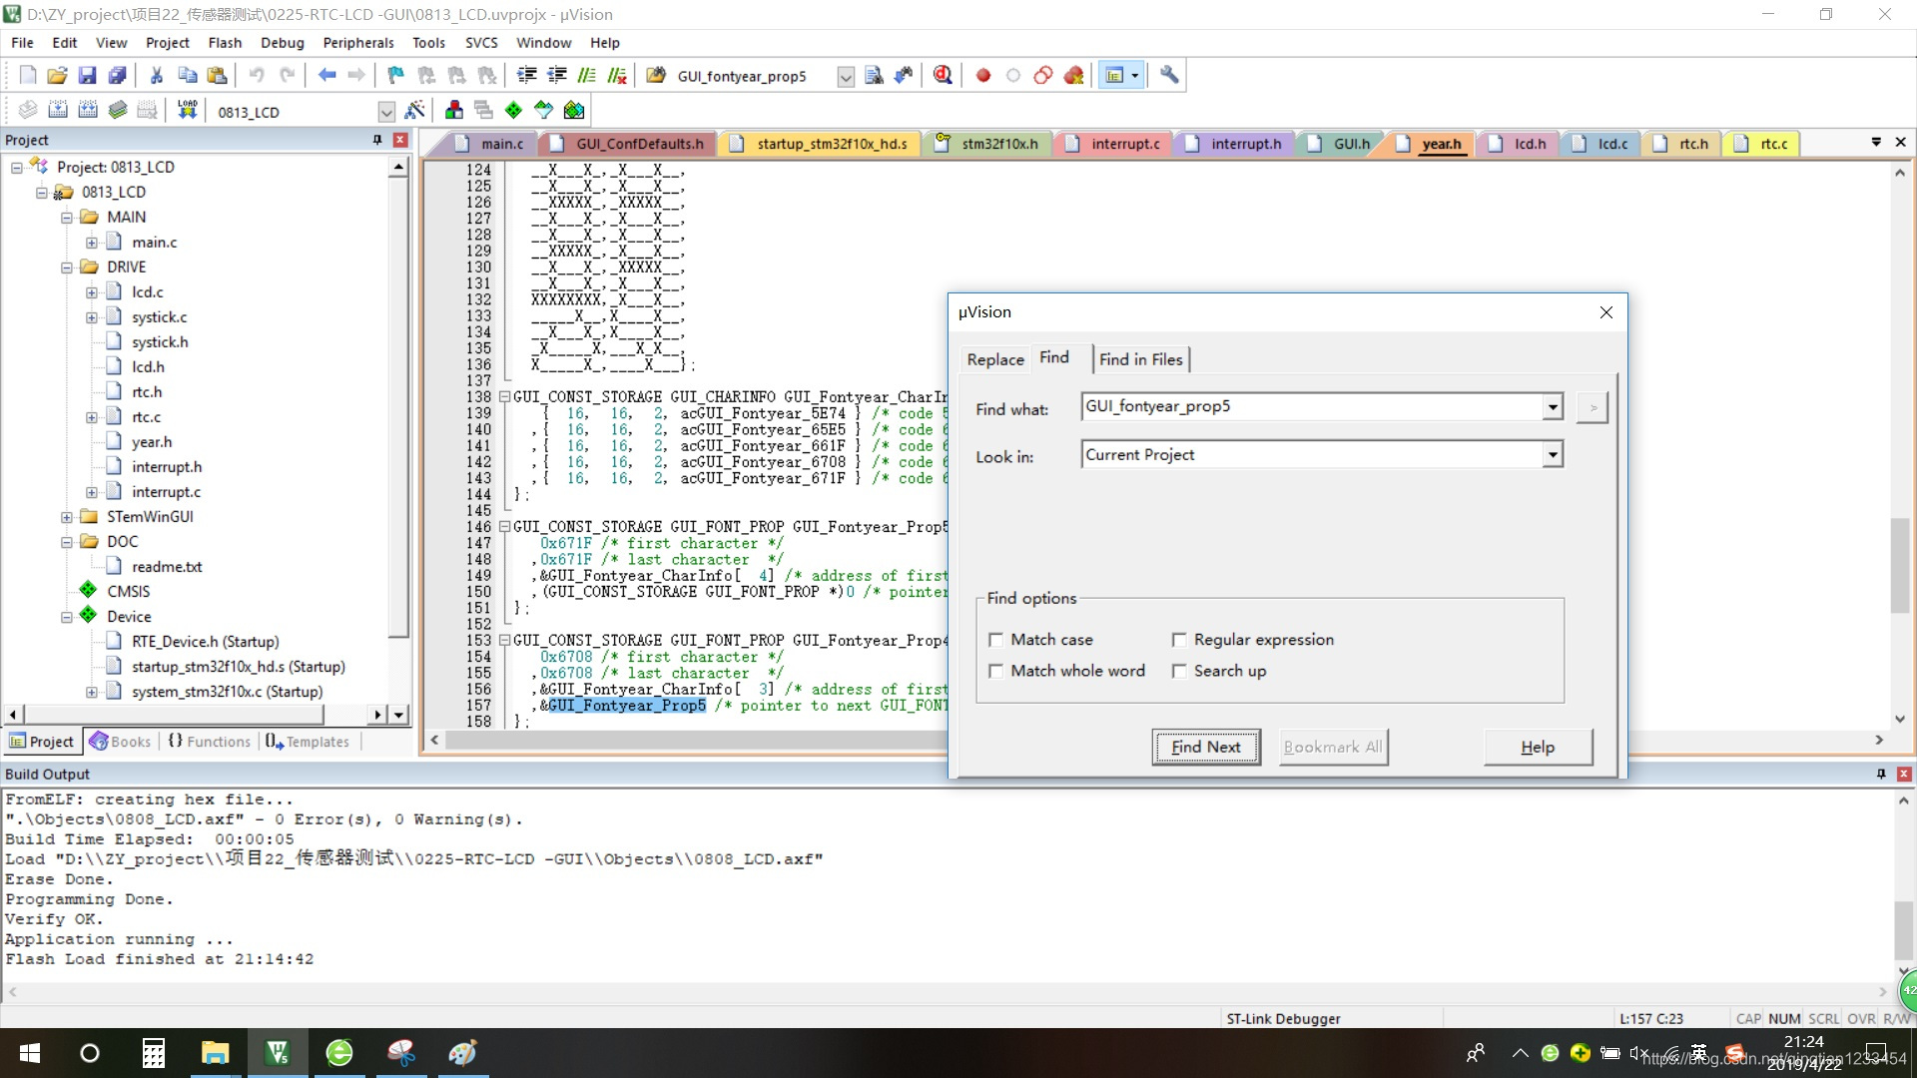The image size is (1917, 1078).
Task: Open the Flash menu
Action: click(225, 43)
